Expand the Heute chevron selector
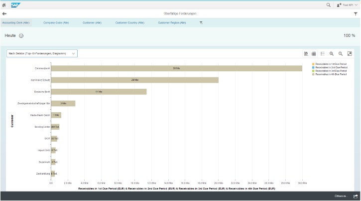361x201 pixels. 21,36
